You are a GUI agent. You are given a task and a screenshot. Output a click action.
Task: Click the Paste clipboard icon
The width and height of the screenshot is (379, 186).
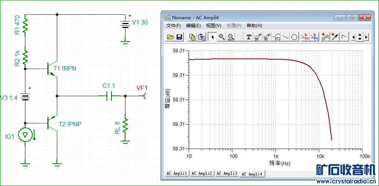coord(202,37)
